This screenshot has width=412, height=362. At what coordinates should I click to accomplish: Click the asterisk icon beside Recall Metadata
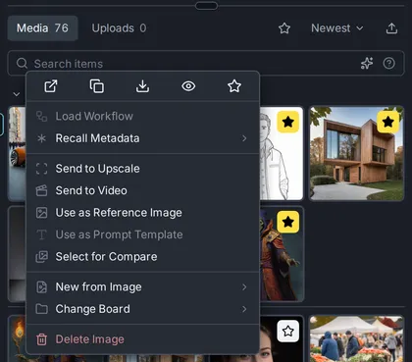click(x=41, y=138)
